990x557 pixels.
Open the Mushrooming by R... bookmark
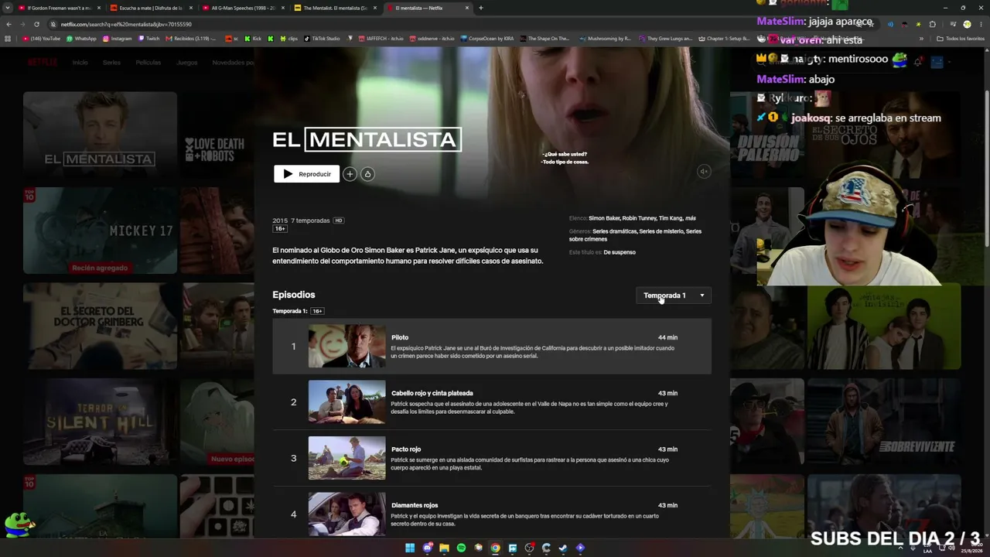(604, 39)
